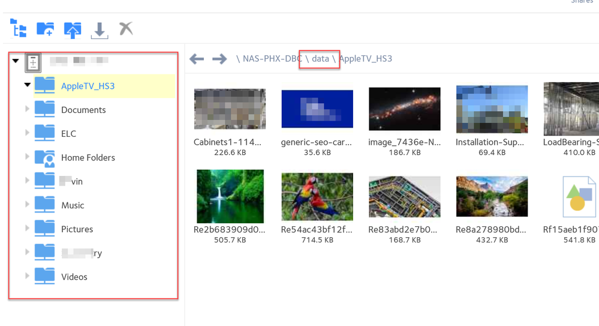599x326 pixels.
Task: Click the '505.7 KB' file size text
Action: click(230, 240)
